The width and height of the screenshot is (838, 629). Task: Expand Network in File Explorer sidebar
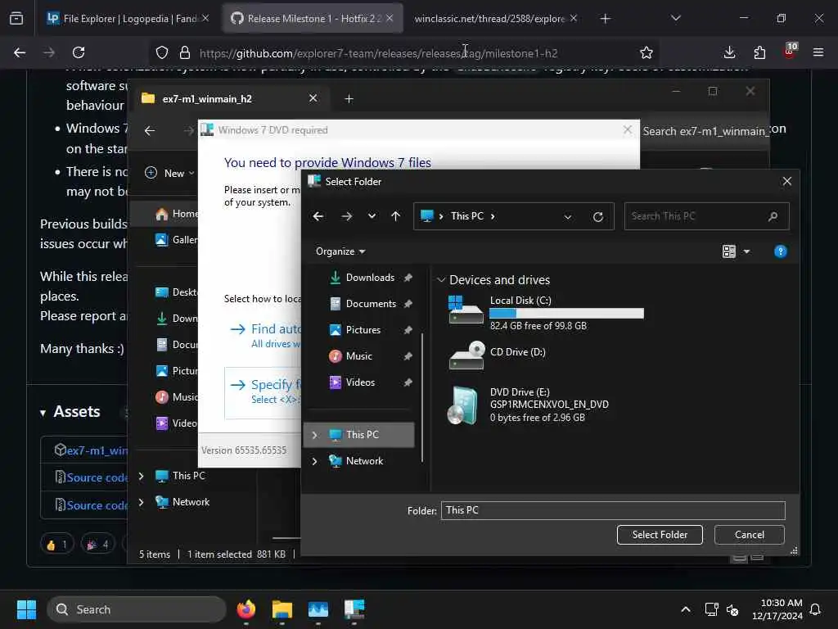coord(141,502)
